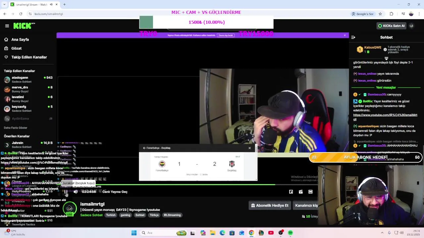Click the taskbar Ara search box

(164, 233)
